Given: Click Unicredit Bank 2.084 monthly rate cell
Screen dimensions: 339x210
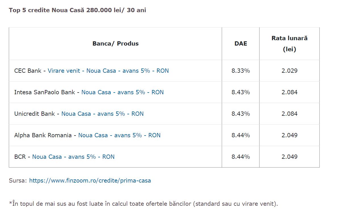Looking at the screenshot, I should 290,114.
